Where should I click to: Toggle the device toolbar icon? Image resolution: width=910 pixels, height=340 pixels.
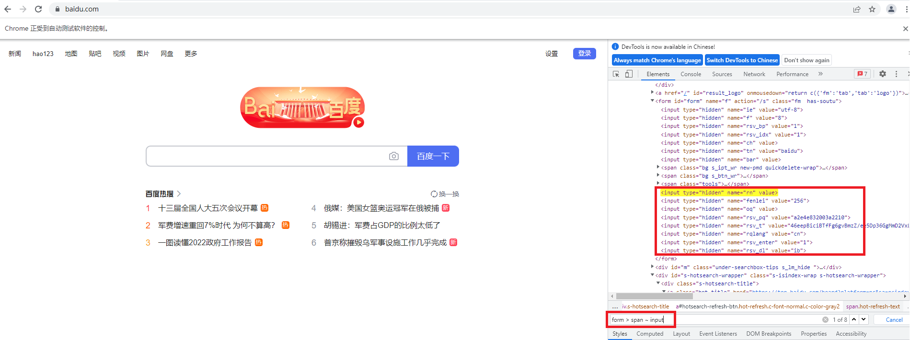(629, 74)
